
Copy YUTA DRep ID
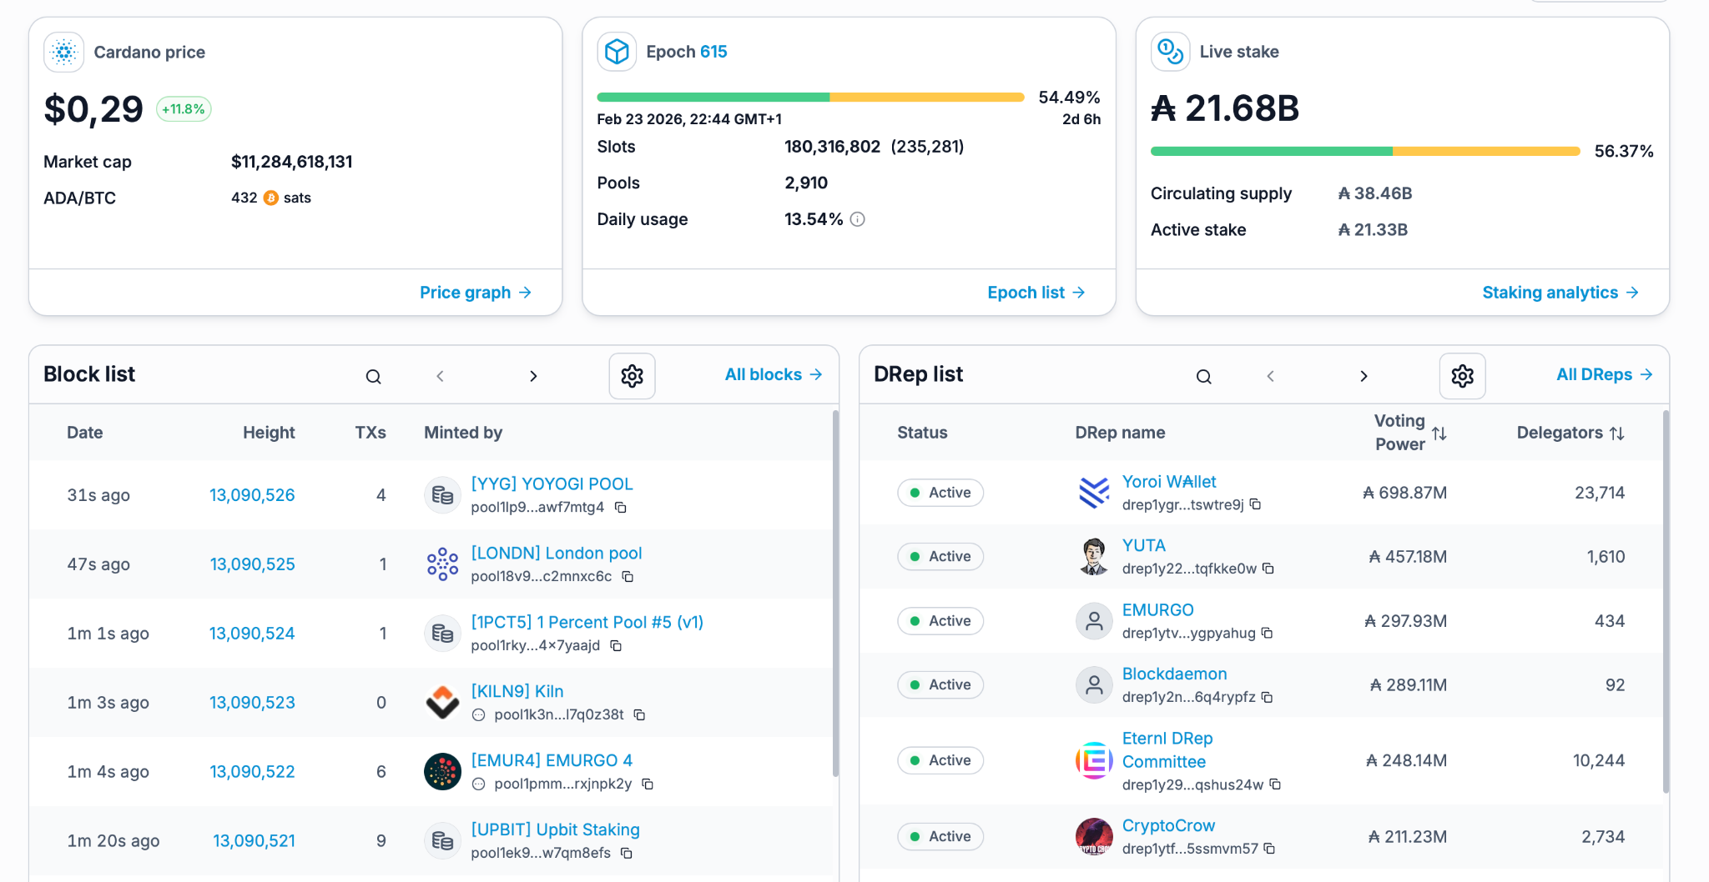(x=1268, y=568)
